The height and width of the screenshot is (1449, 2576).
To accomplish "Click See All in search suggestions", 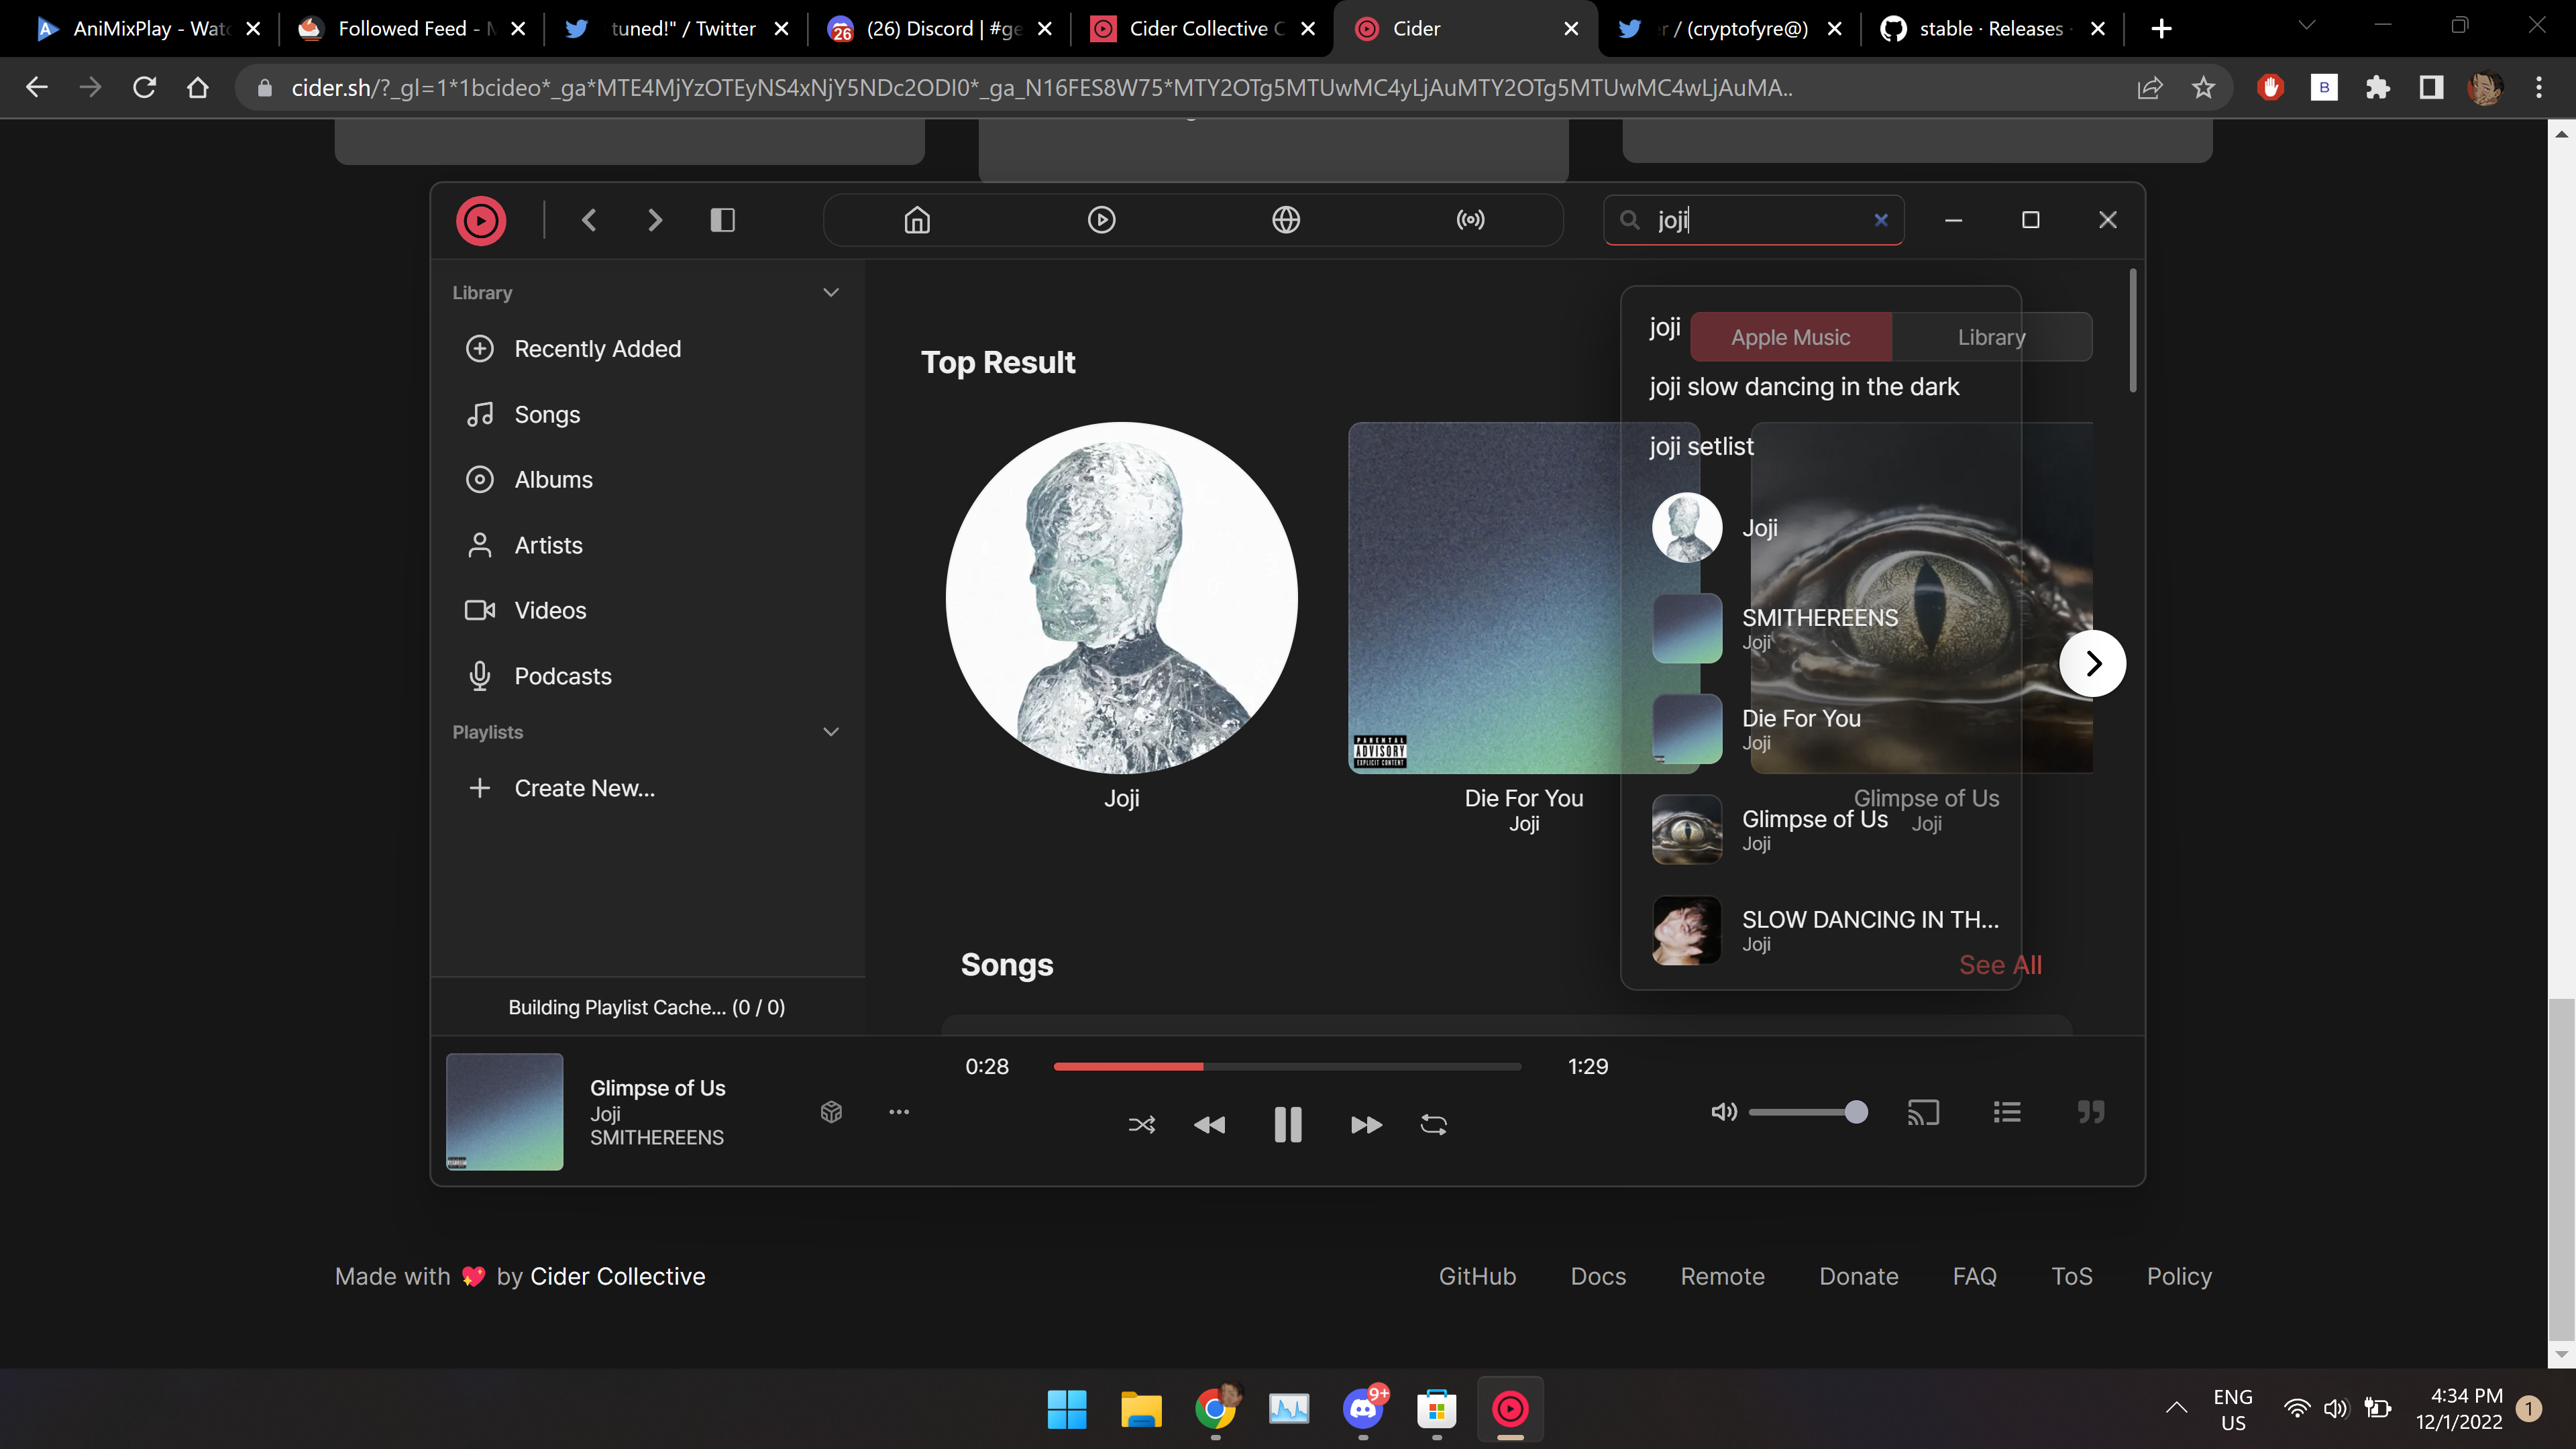I will (2000, 965).
